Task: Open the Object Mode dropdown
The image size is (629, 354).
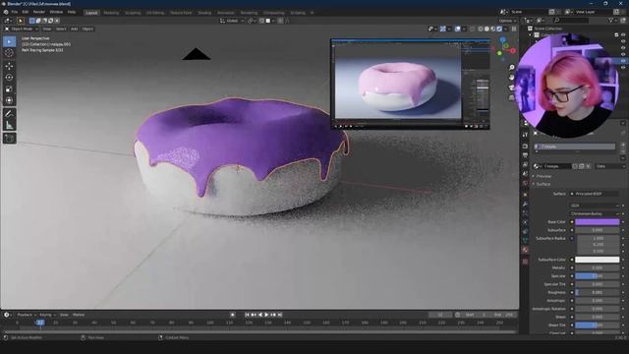Action: click(21, 29)
